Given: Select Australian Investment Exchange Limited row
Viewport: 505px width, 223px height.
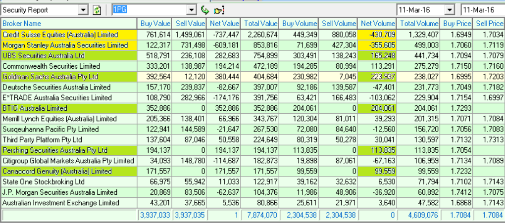Looking at the screenshot, I should (x=252, y=203).
